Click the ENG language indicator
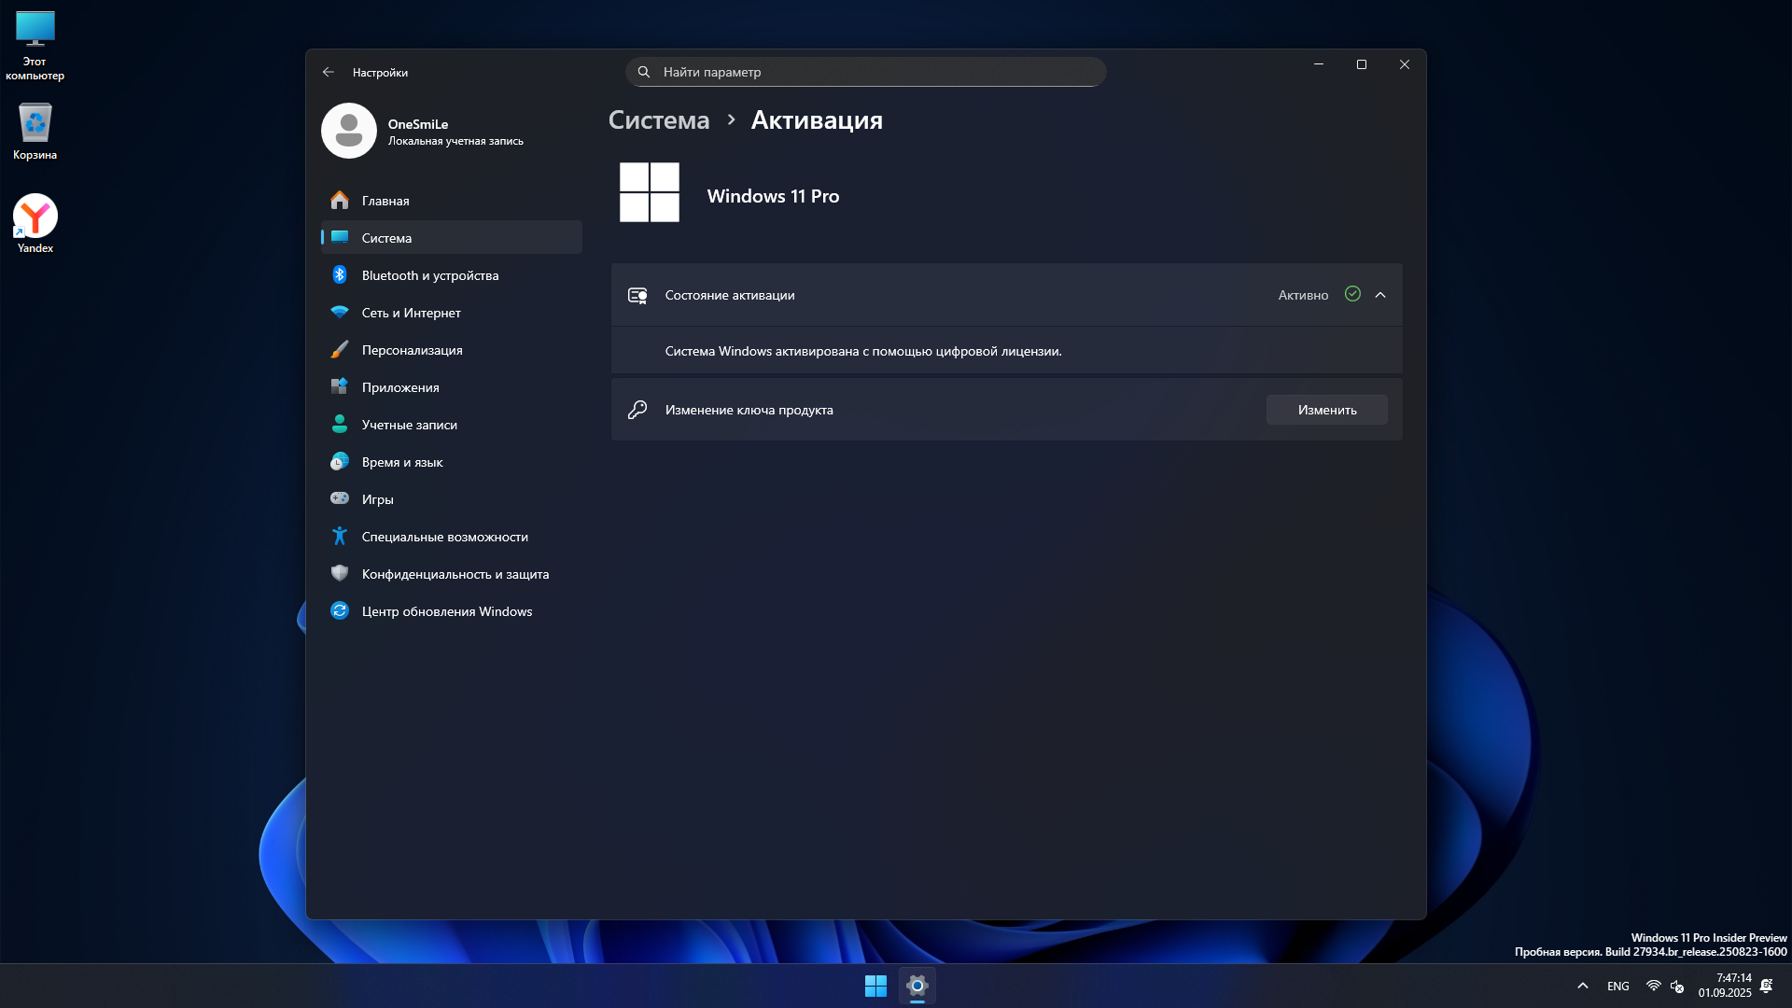 (1618, 986)
